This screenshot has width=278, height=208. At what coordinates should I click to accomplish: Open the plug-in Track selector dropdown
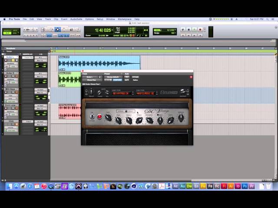(90, 77)
